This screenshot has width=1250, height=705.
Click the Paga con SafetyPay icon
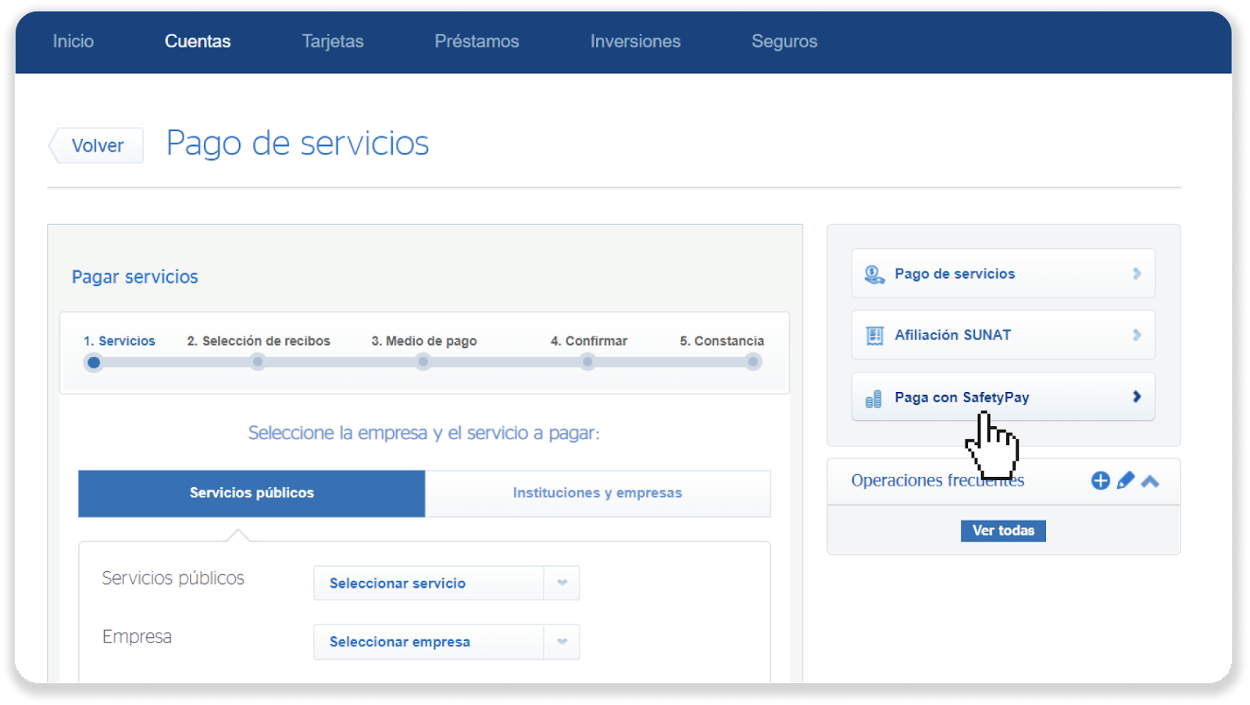873,399
